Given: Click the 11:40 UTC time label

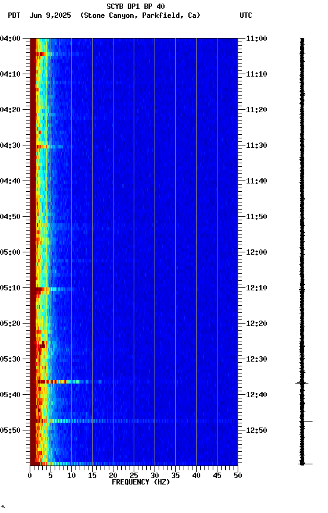Looking at the screenshot, I should coord(257,181).
